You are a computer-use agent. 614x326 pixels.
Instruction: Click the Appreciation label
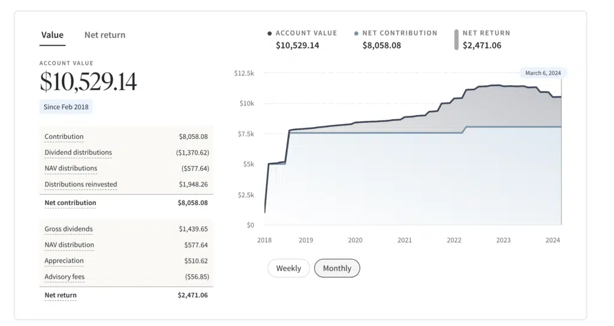pyautogui.click(x=64, y=261)
